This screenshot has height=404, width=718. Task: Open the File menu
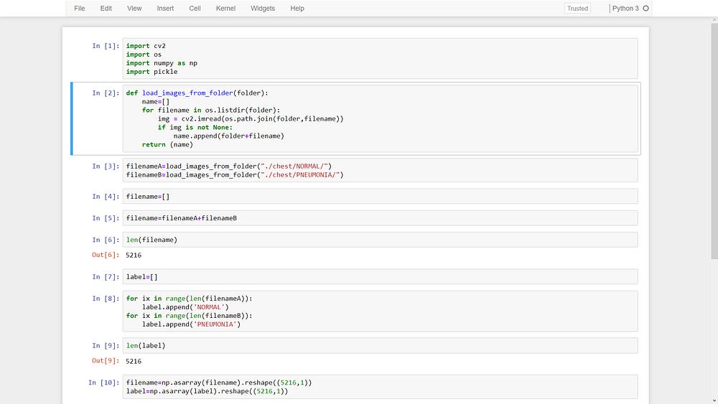(x=79, y=9)
